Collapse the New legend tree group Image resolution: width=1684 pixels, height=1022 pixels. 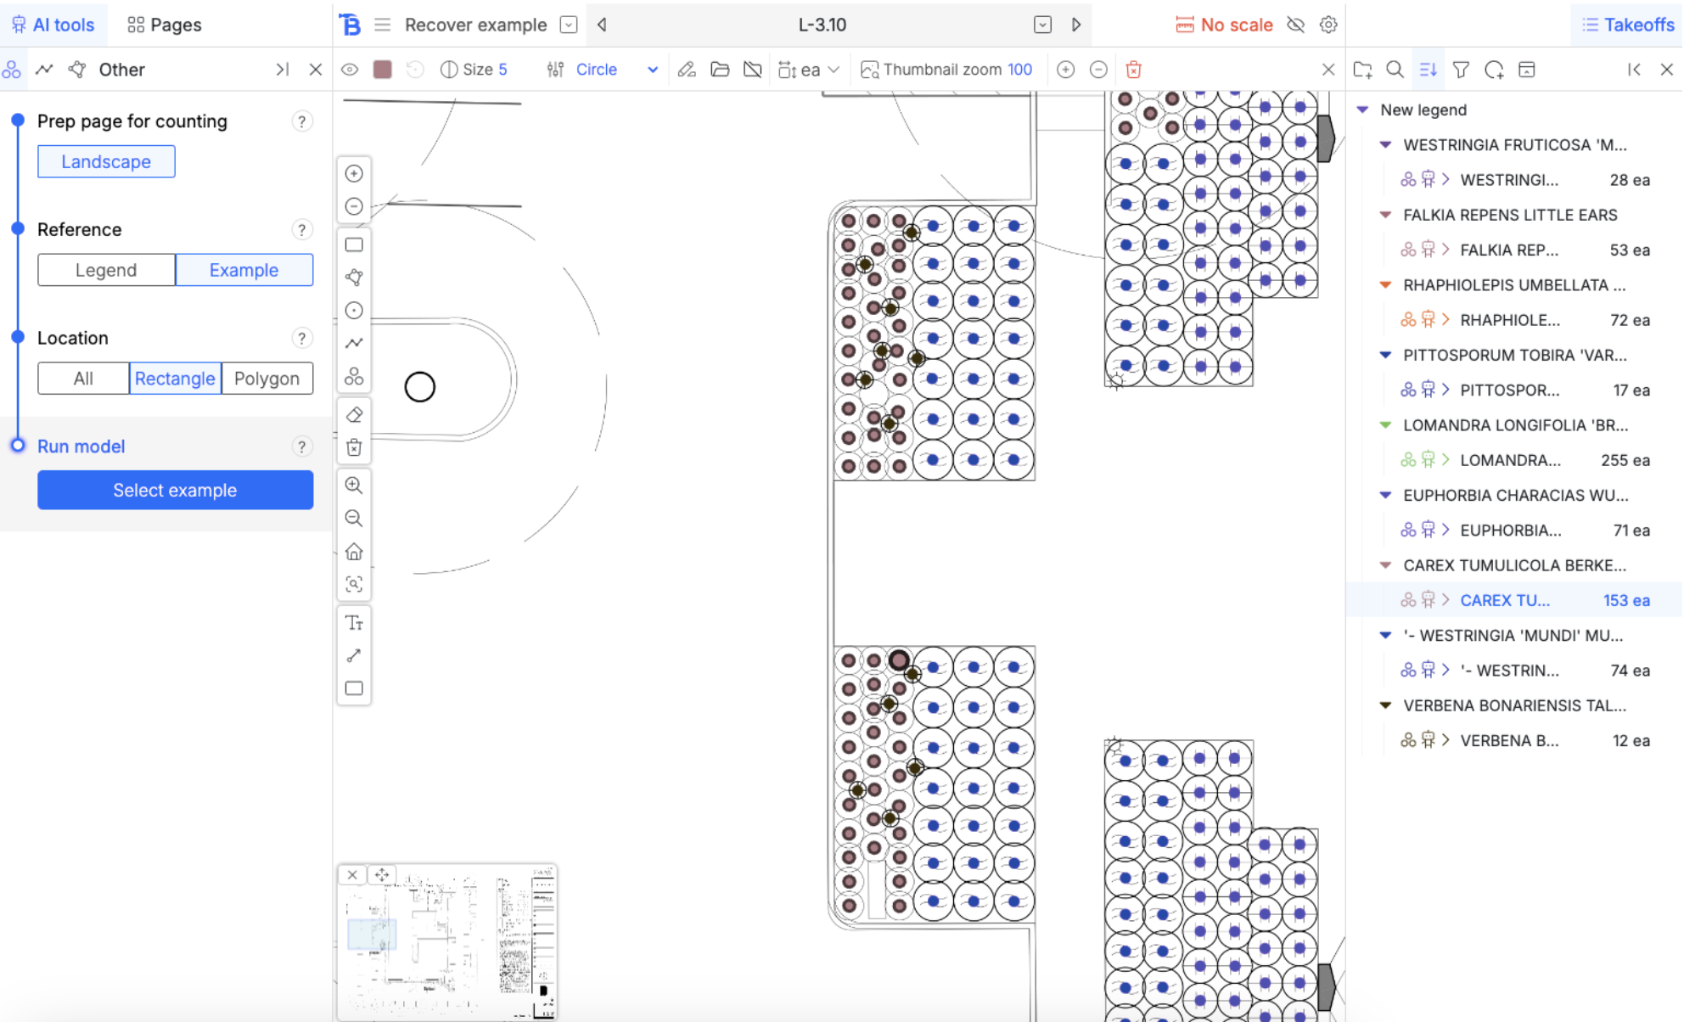point(1362,109)
